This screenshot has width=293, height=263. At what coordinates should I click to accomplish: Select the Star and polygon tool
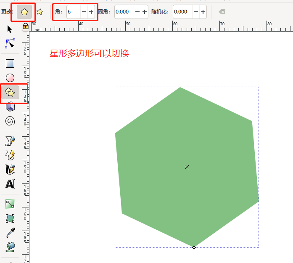click(10, 92)
